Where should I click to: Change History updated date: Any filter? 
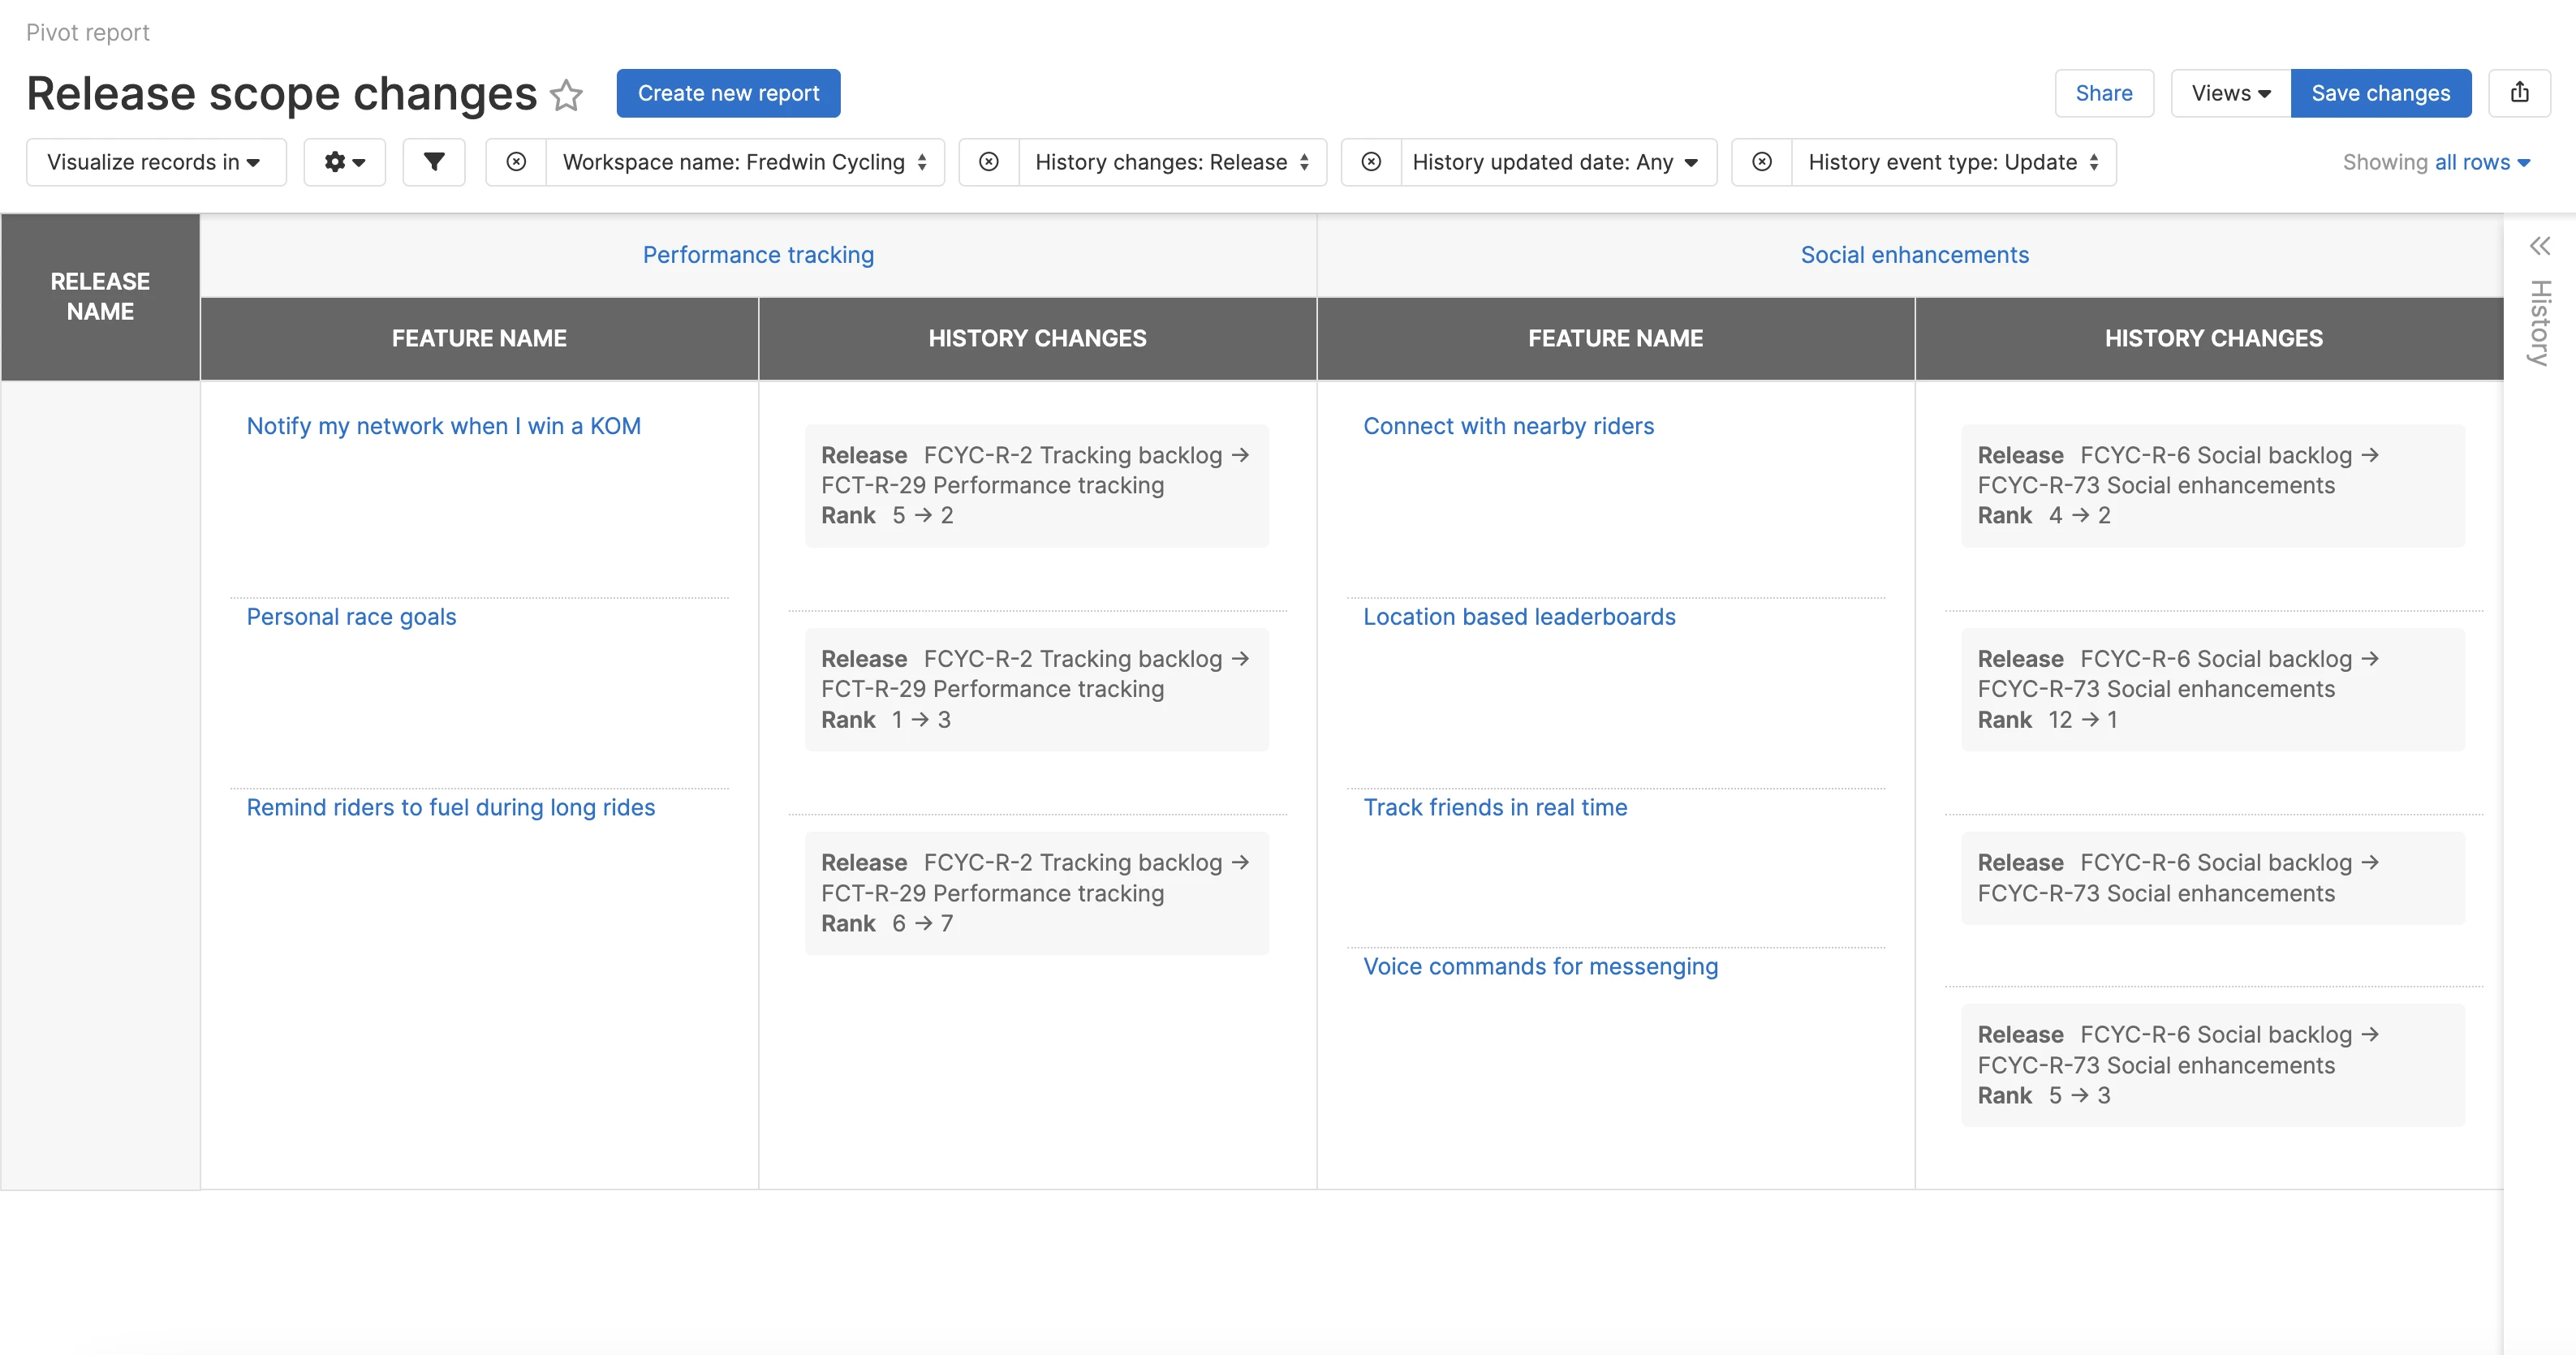[x=1556, y=162]
